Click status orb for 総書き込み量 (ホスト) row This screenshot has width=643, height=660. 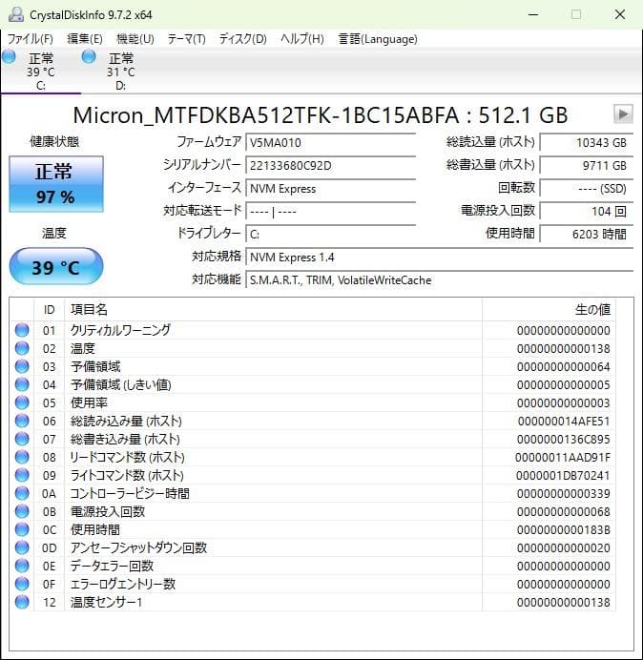pyautogui.click(x=22, y=439)
